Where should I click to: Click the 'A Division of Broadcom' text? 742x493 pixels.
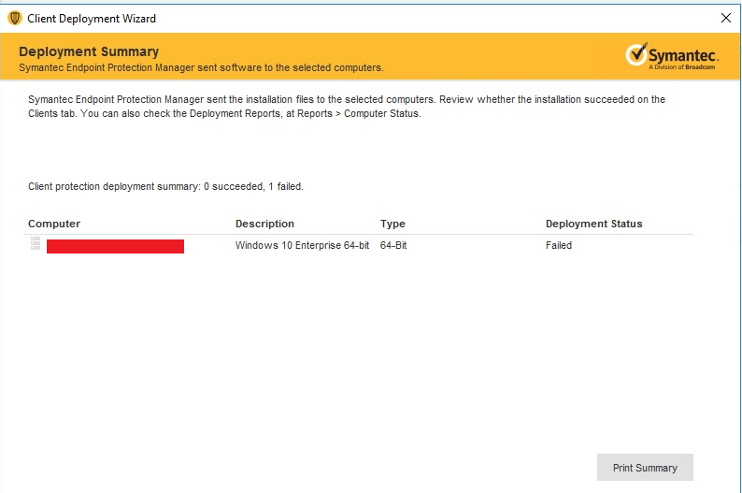tap(683, 67)
